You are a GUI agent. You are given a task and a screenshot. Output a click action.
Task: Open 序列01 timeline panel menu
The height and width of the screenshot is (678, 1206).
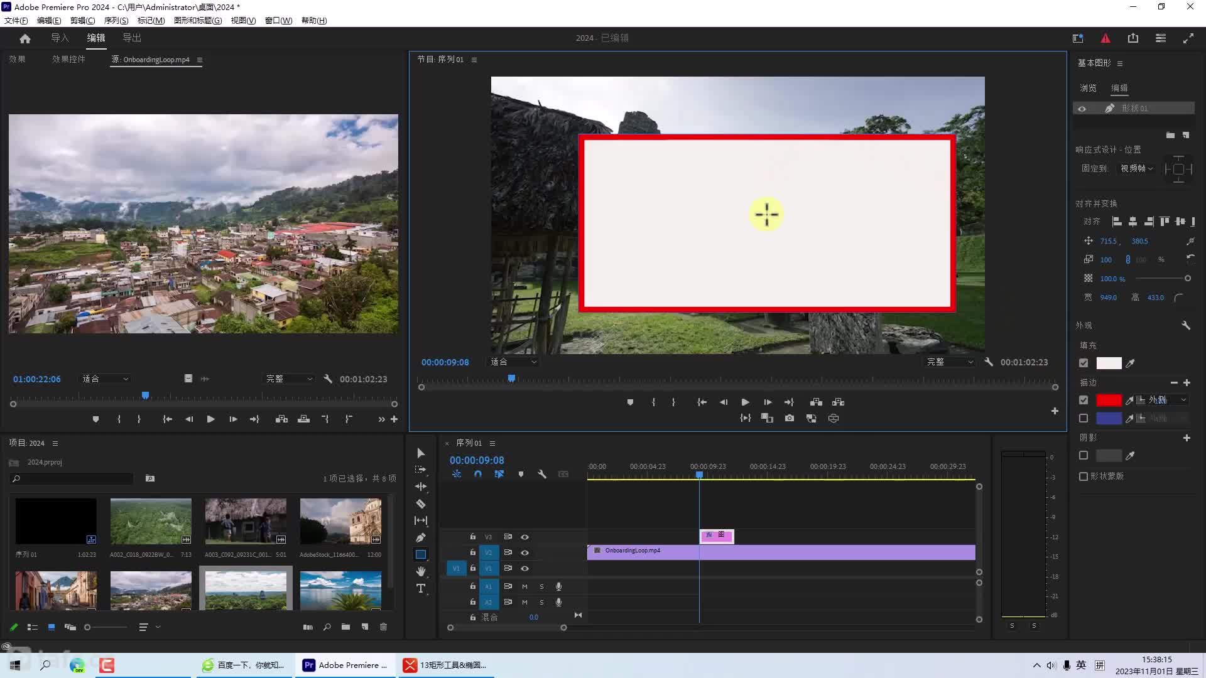(492, 443)
